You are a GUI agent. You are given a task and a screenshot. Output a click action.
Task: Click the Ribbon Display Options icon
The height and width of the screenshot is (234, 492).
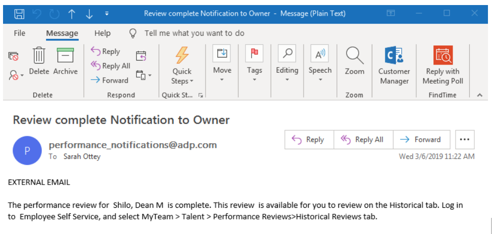click(x=390, y=13)
